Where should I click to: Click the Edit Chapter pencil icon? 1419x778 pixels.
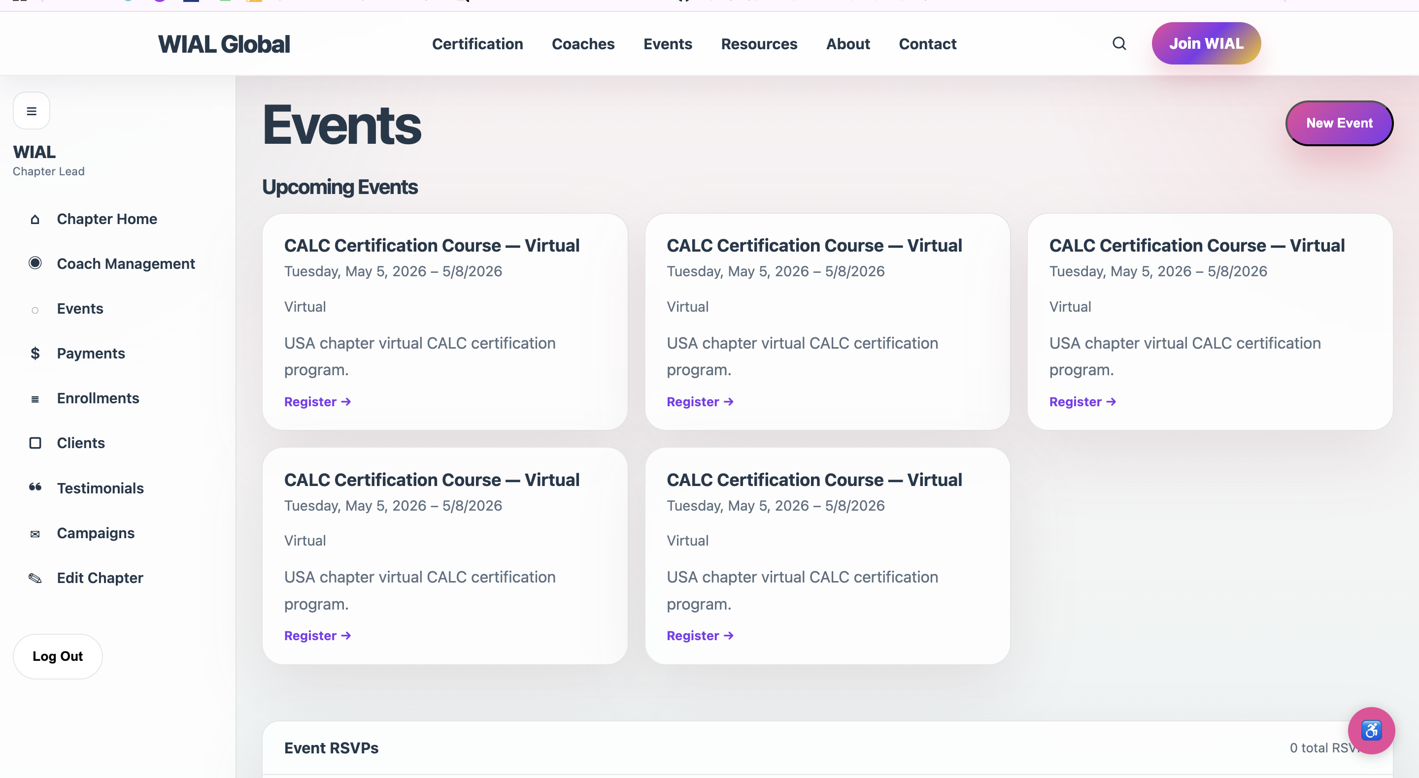tap(34, 578)
